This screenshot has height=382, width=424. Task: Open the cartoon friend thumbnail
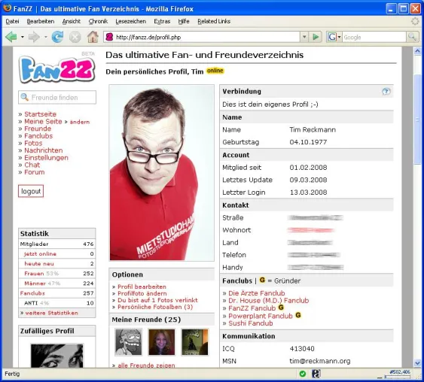point(128,342)
